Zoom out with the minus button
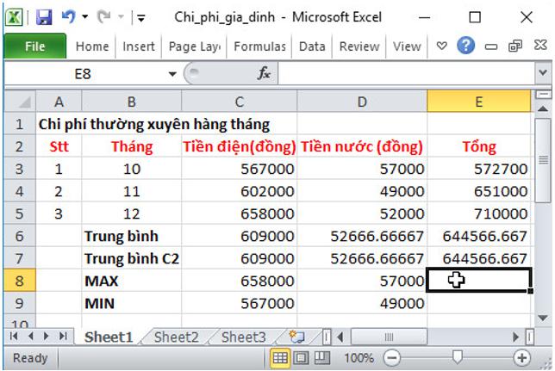The width and height of the screenshot is (555, 371). (392, 358)
